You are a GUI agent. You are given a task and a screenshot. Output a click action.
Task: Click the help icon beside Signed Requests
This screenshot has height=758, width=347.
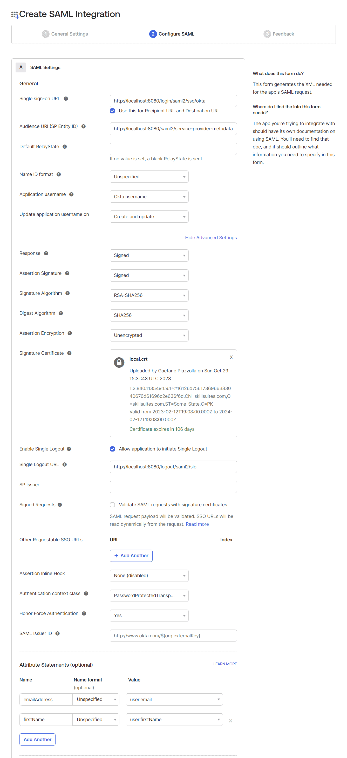pos(60,505)
